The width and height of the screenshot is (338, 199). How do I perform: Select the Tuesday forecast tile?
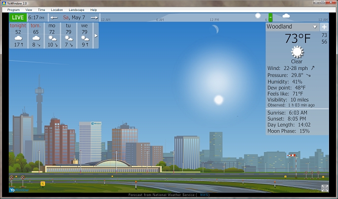point(68,35)
